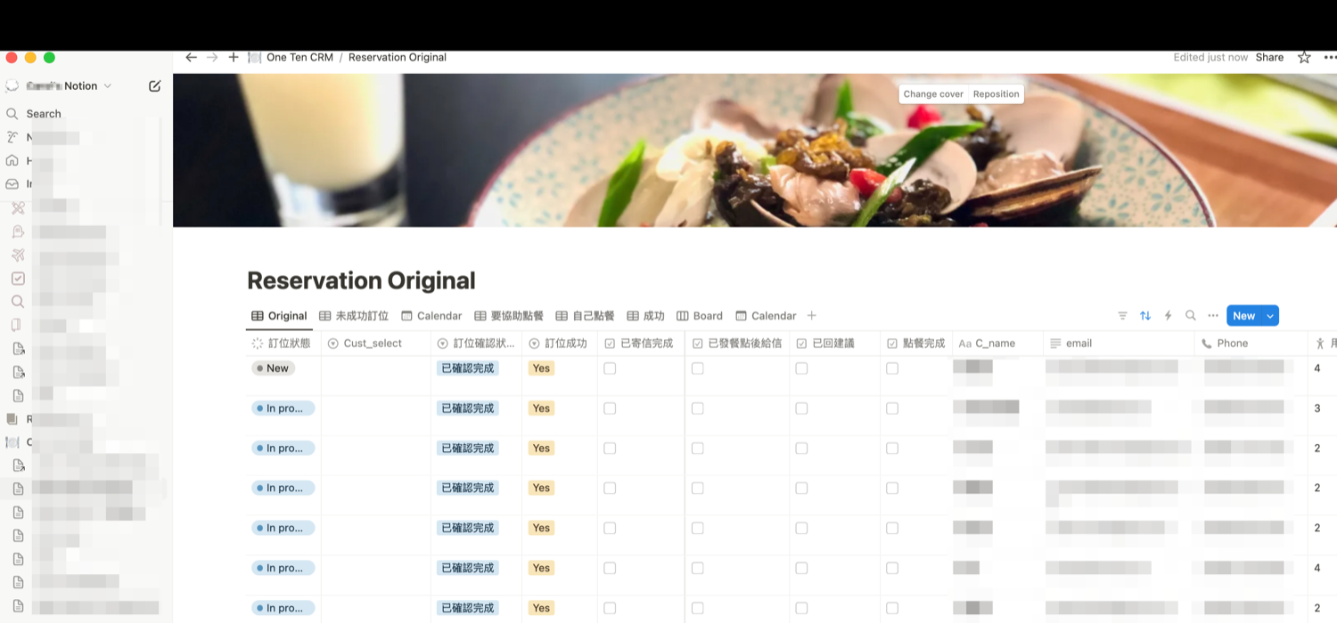Check 已回建議 in the New status row

(x=801, y=368)
